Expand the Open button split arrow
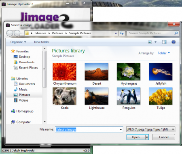The width and height of the screenshot is (182, 154). (x=147, y=137)
